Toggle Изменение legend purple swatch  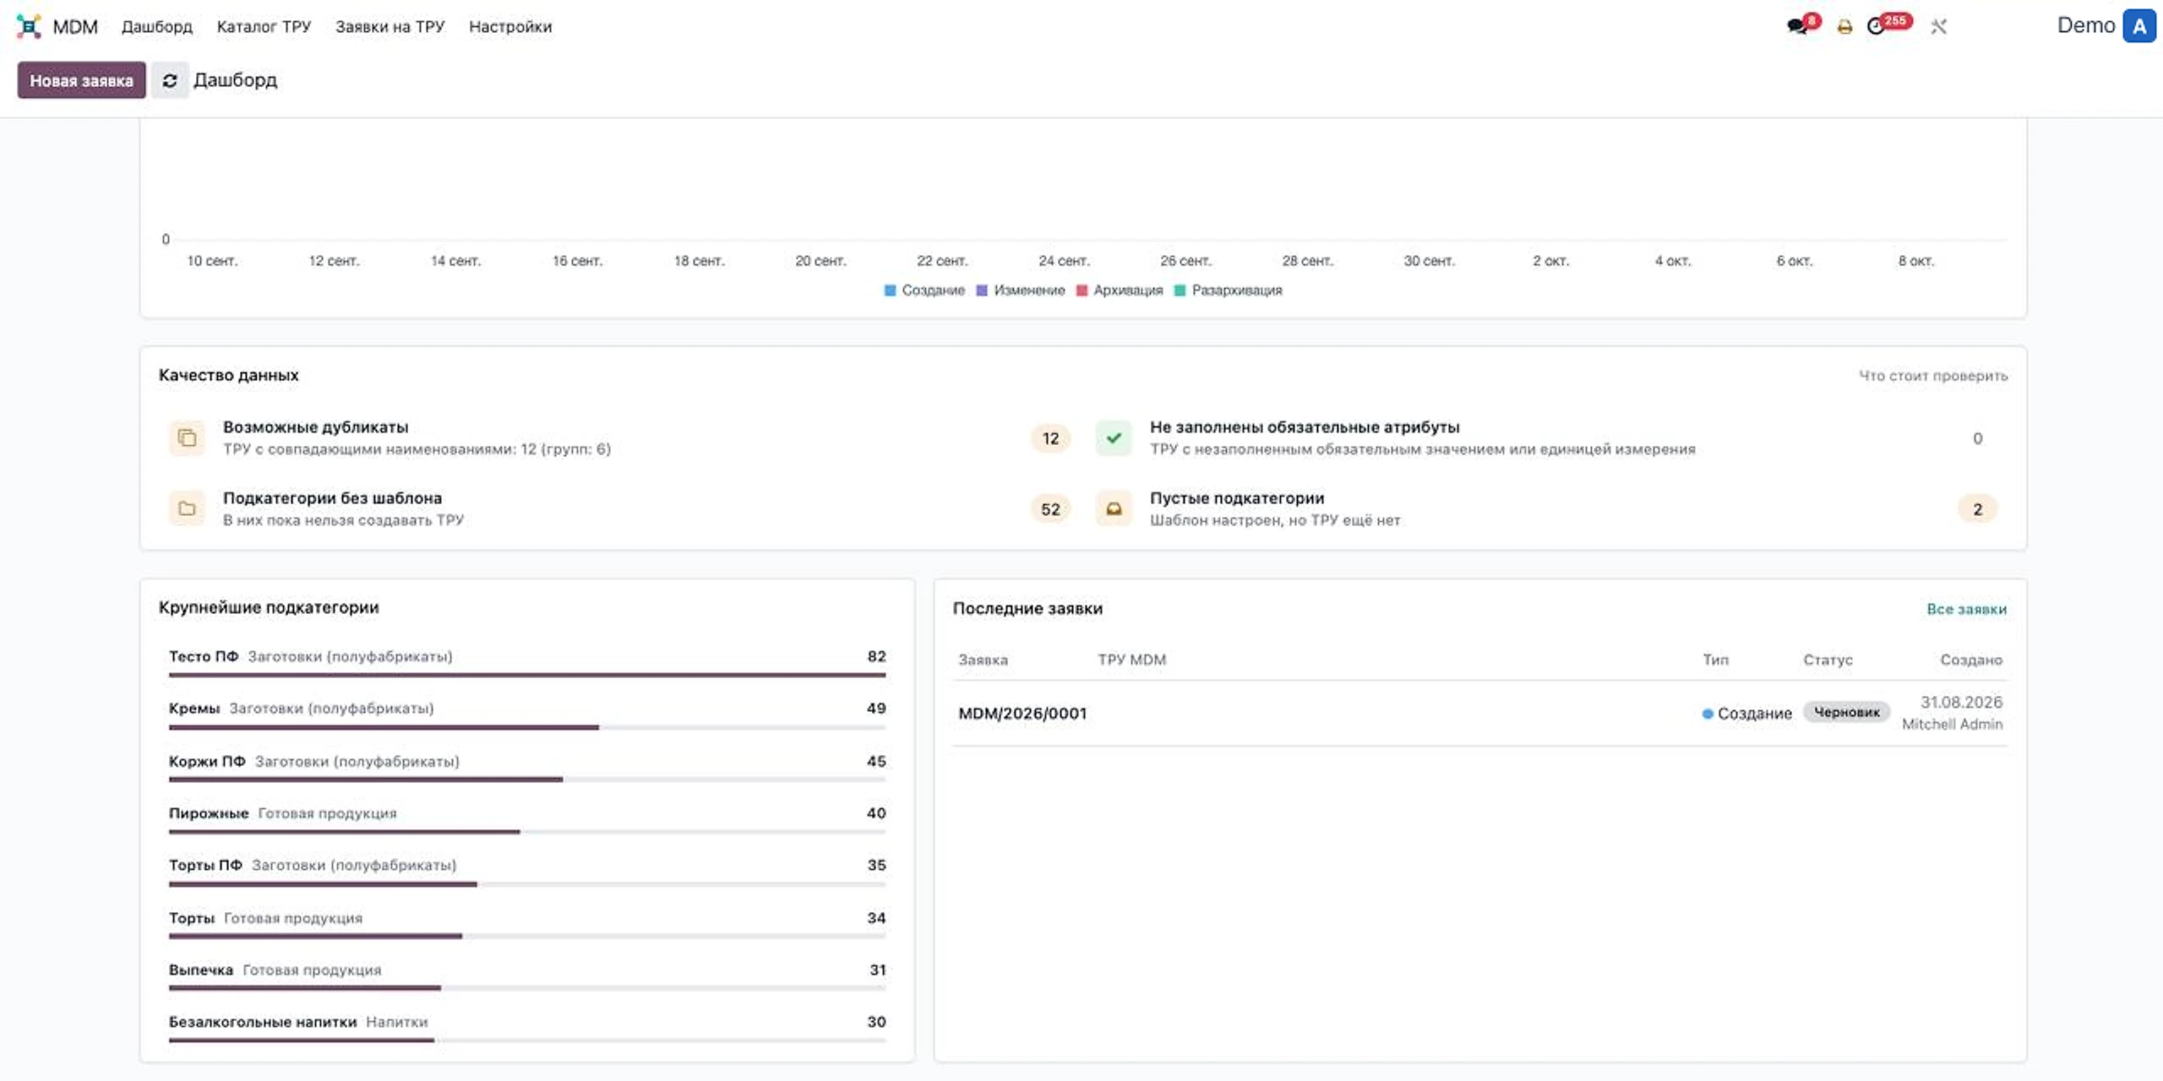point(982,290)
